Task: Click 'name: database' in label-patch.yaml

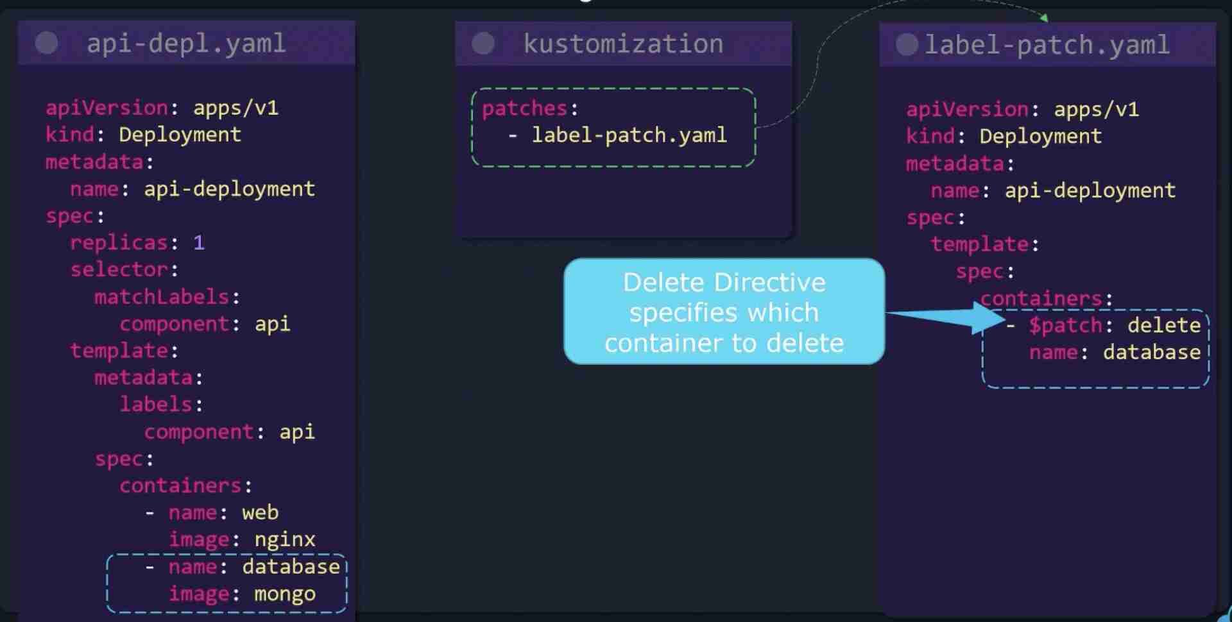Action: (1115, 352)
